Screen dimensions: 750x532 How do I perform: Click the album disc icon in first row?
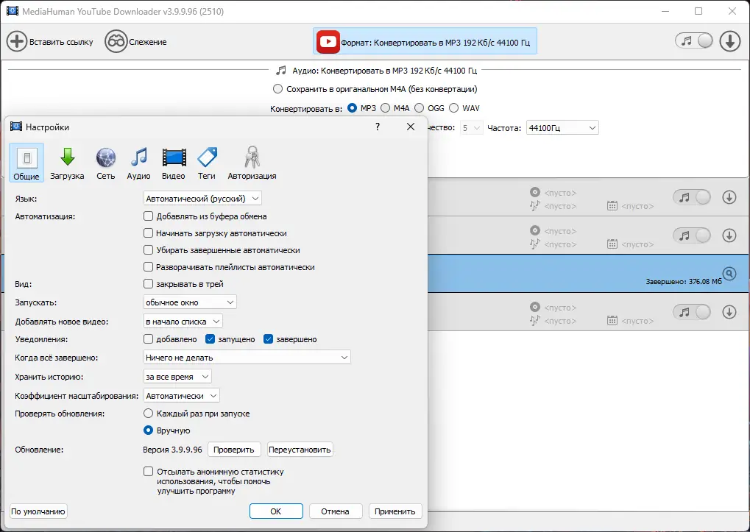pyautogui.click(x=535, y=192)
